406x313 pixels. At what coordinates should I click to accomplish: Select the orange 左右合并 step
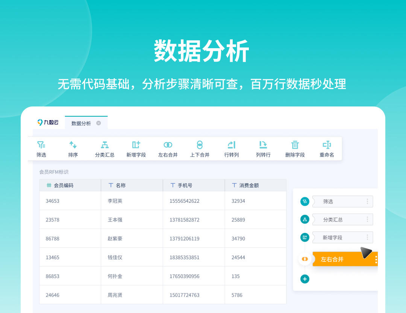338,259
